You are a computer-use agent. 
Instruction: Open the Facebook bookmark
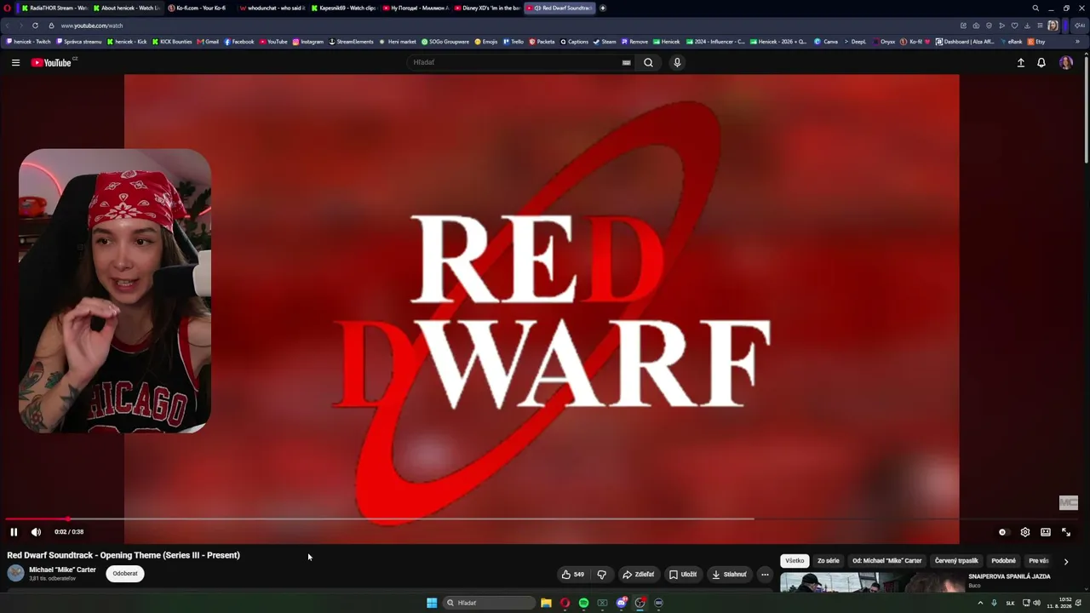point(239,42)
